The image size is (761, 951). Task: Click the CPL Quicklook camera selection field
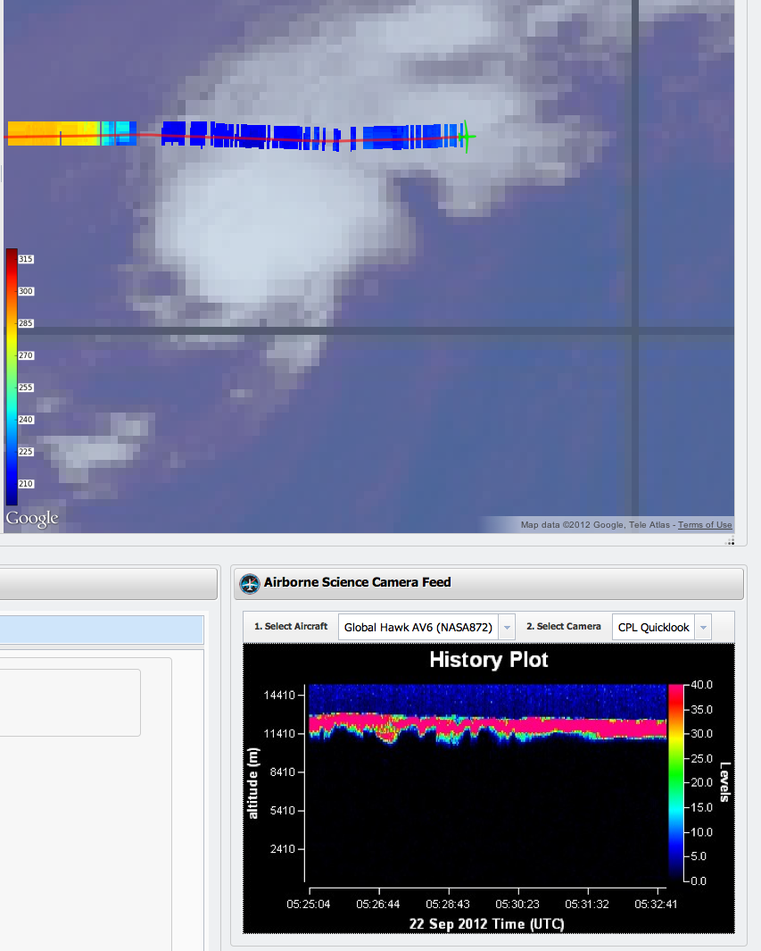pyautogui.click(x=653, y=628)
